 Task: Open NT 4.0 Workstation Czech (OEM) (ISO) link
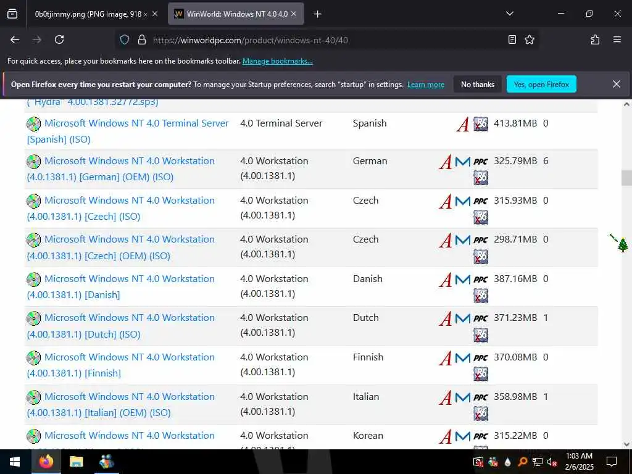[x=120, y=247]
